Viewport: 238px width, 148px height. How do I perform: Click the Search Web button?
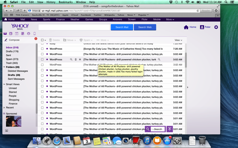(x=145, y=27)
